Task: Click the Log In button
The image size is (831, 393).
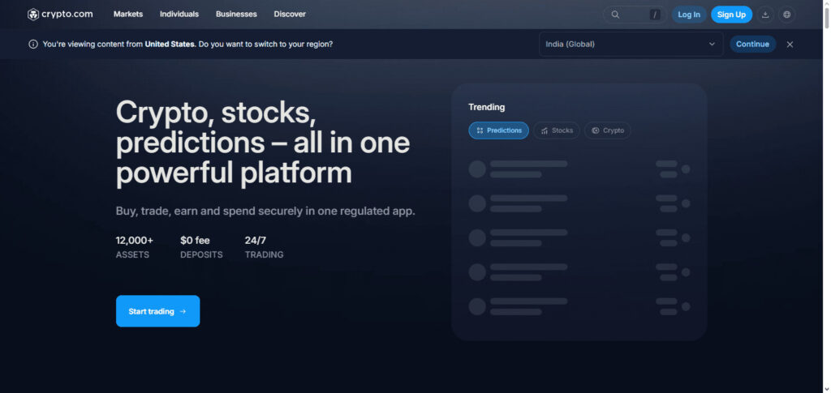Action: click(689, 15)
